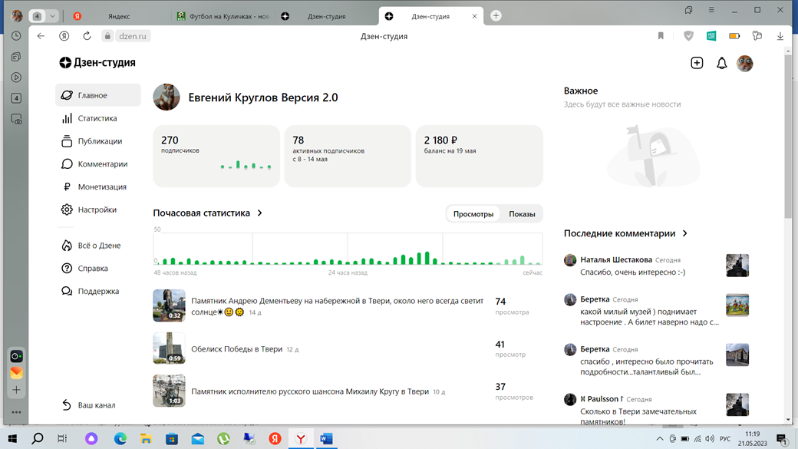The image size is (798, 449).
Task: Open publication Памятник исполнителю русского шансона
Action: click(x=310, y=391)
